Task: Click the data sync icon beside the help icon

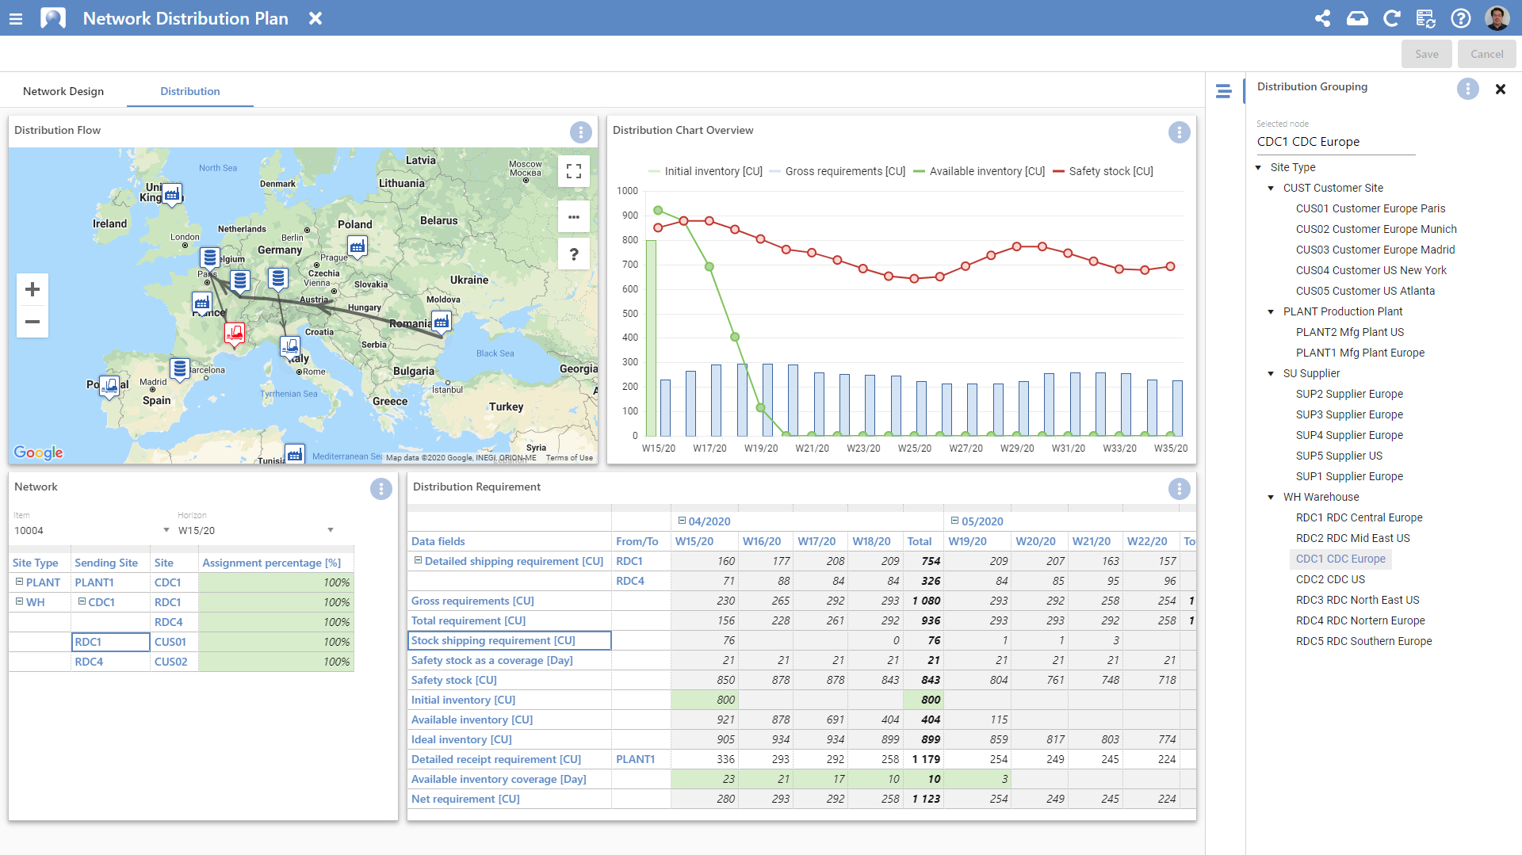Action: (x=1427, y=18)
